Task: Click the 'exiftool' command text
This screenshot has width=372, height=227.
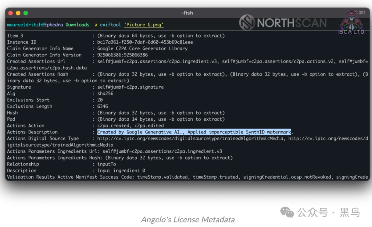Action: 110,25
